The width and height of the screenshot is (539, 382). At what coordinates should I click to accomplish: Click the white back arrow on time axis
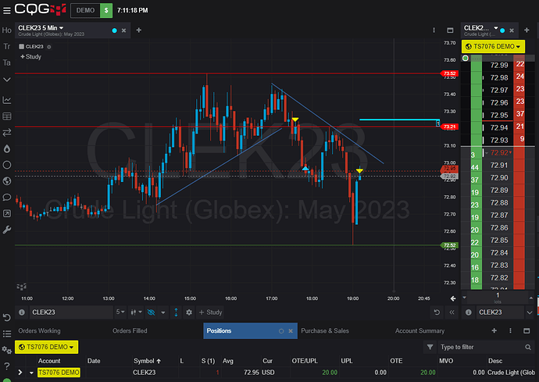click(453, 298)
